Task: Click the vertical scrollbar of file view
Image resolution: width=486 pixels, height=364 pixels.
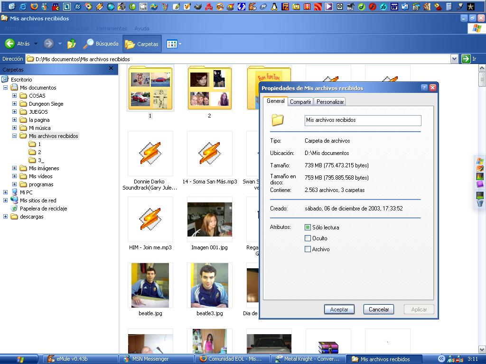Action: 482,213
